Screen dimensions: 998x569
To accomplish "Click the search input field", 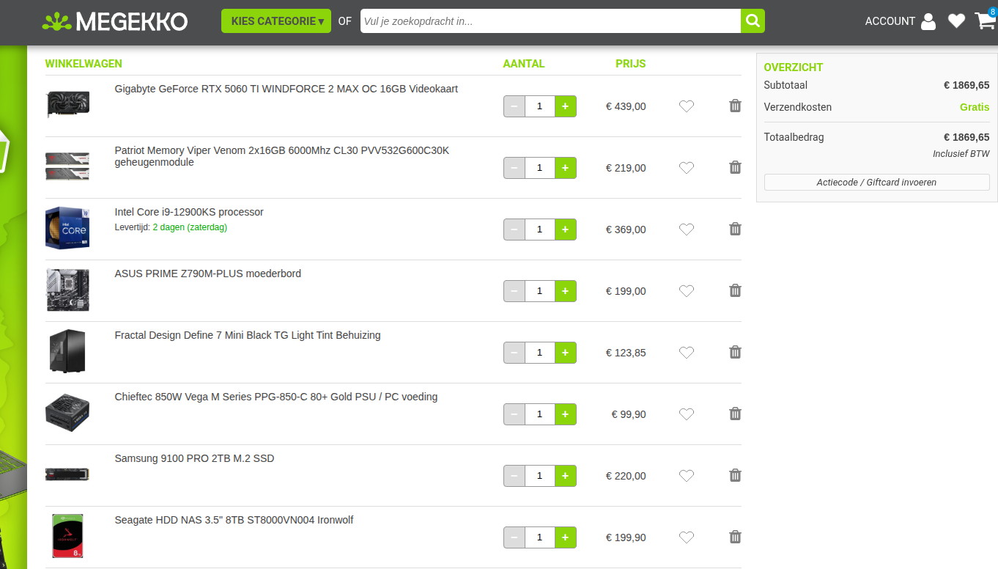I will tap(550, 21).
